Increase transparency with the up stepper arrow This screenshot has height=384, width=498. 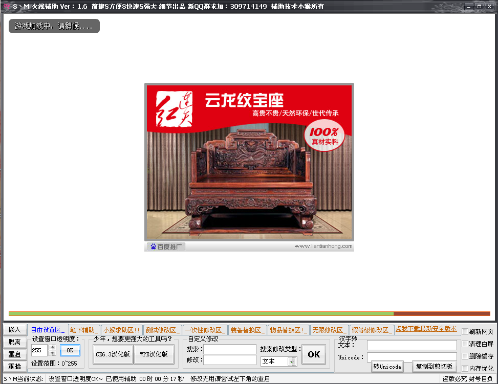[53, 348]
